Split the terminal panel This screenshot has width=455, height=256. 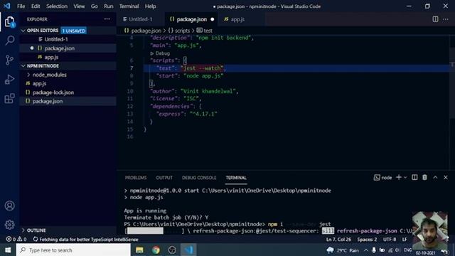414,177
